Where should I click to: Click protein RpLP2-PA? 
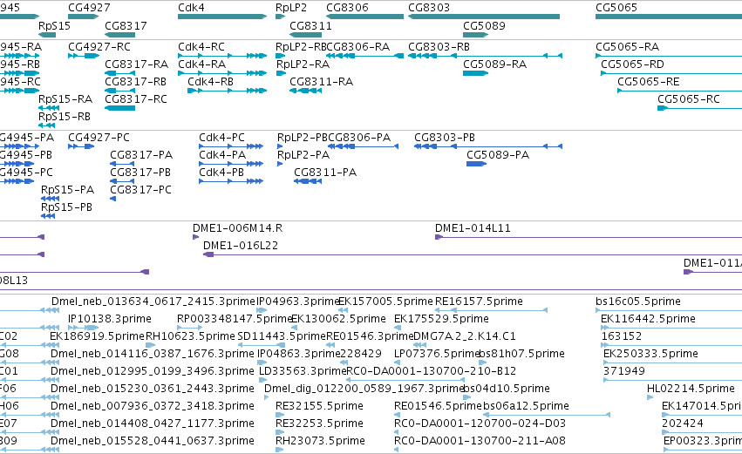(303, 155)
